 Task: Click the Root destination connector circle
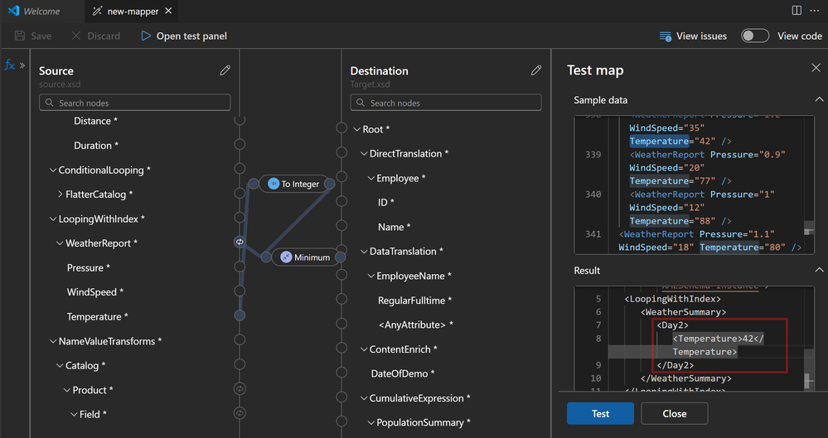(341, 128)
